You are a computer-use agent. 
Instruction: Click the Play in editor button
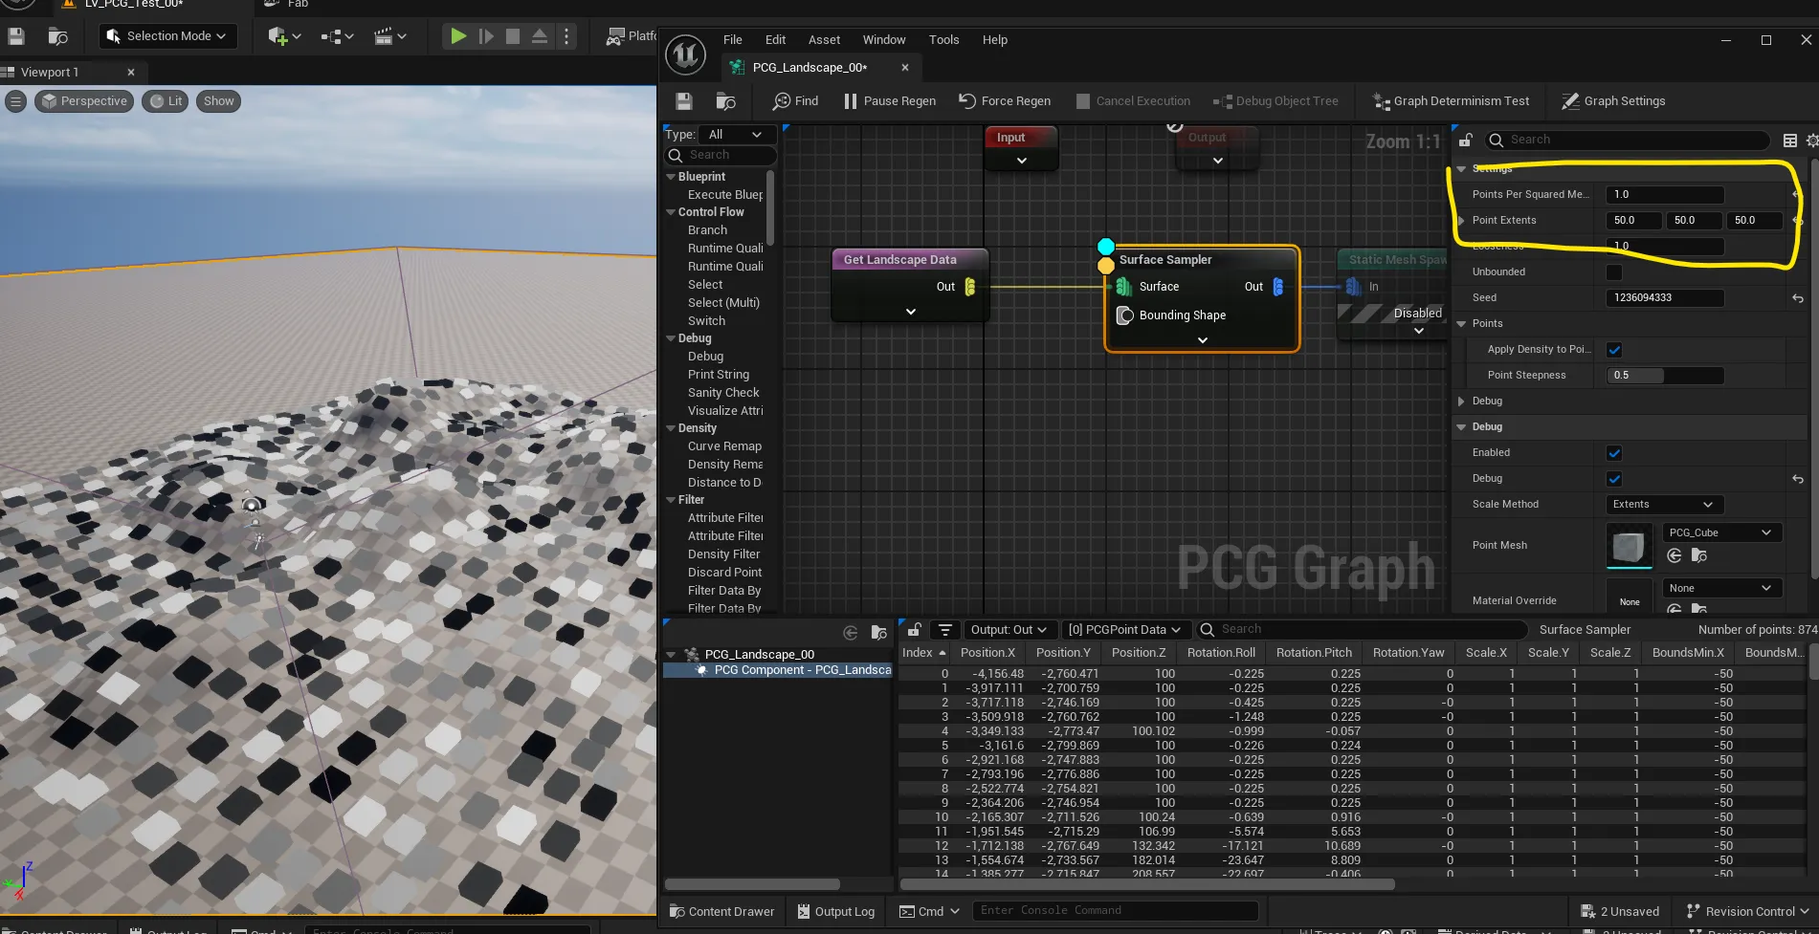point(458,36)
